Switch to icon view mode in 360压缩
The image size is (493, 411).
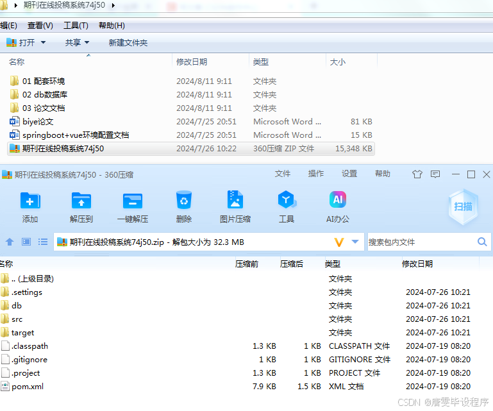pos(26,242)
